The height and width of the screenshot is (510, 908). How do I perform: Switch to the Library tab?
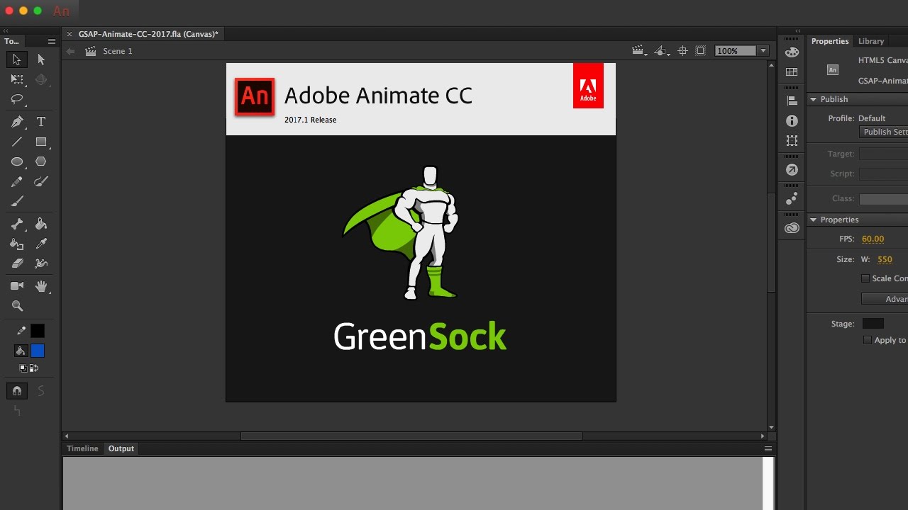[871, 41]
